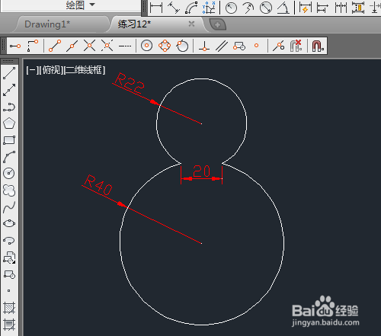Click the dimension toolbar drag handle
The height and width of the screenshot is (336, 381).
point(145,8)
